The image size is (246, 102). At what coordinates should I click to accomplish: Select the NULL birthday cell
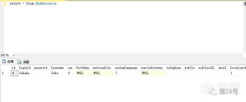84,73
